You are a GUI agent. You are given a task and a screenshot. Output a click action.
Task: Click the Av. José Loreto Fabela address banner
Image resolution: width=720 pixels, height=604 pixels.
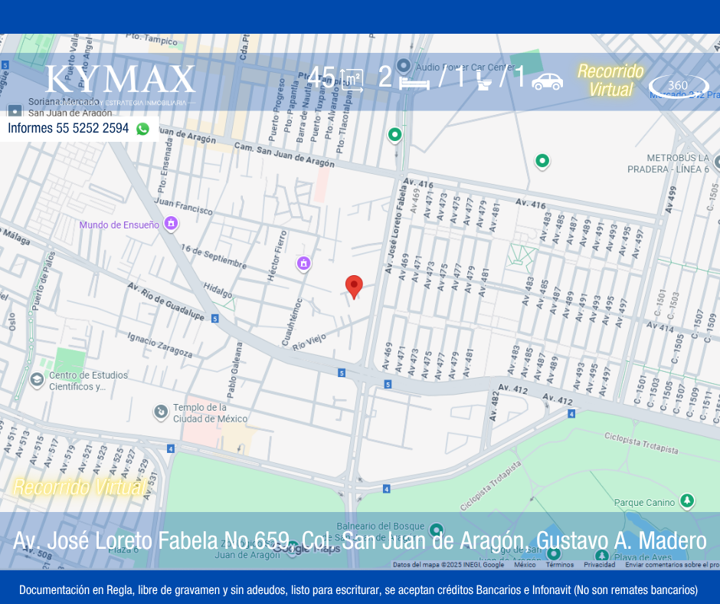pyautogui.click(x=359, y=540)
